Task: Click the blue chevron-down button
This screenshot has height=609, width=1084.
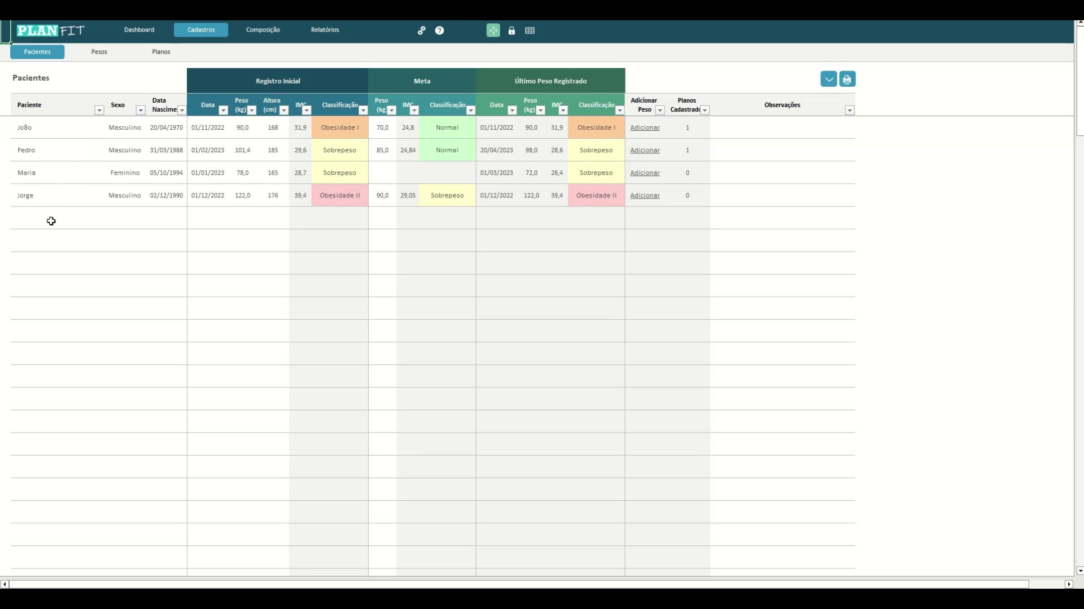Action: [x=828, y=80]
